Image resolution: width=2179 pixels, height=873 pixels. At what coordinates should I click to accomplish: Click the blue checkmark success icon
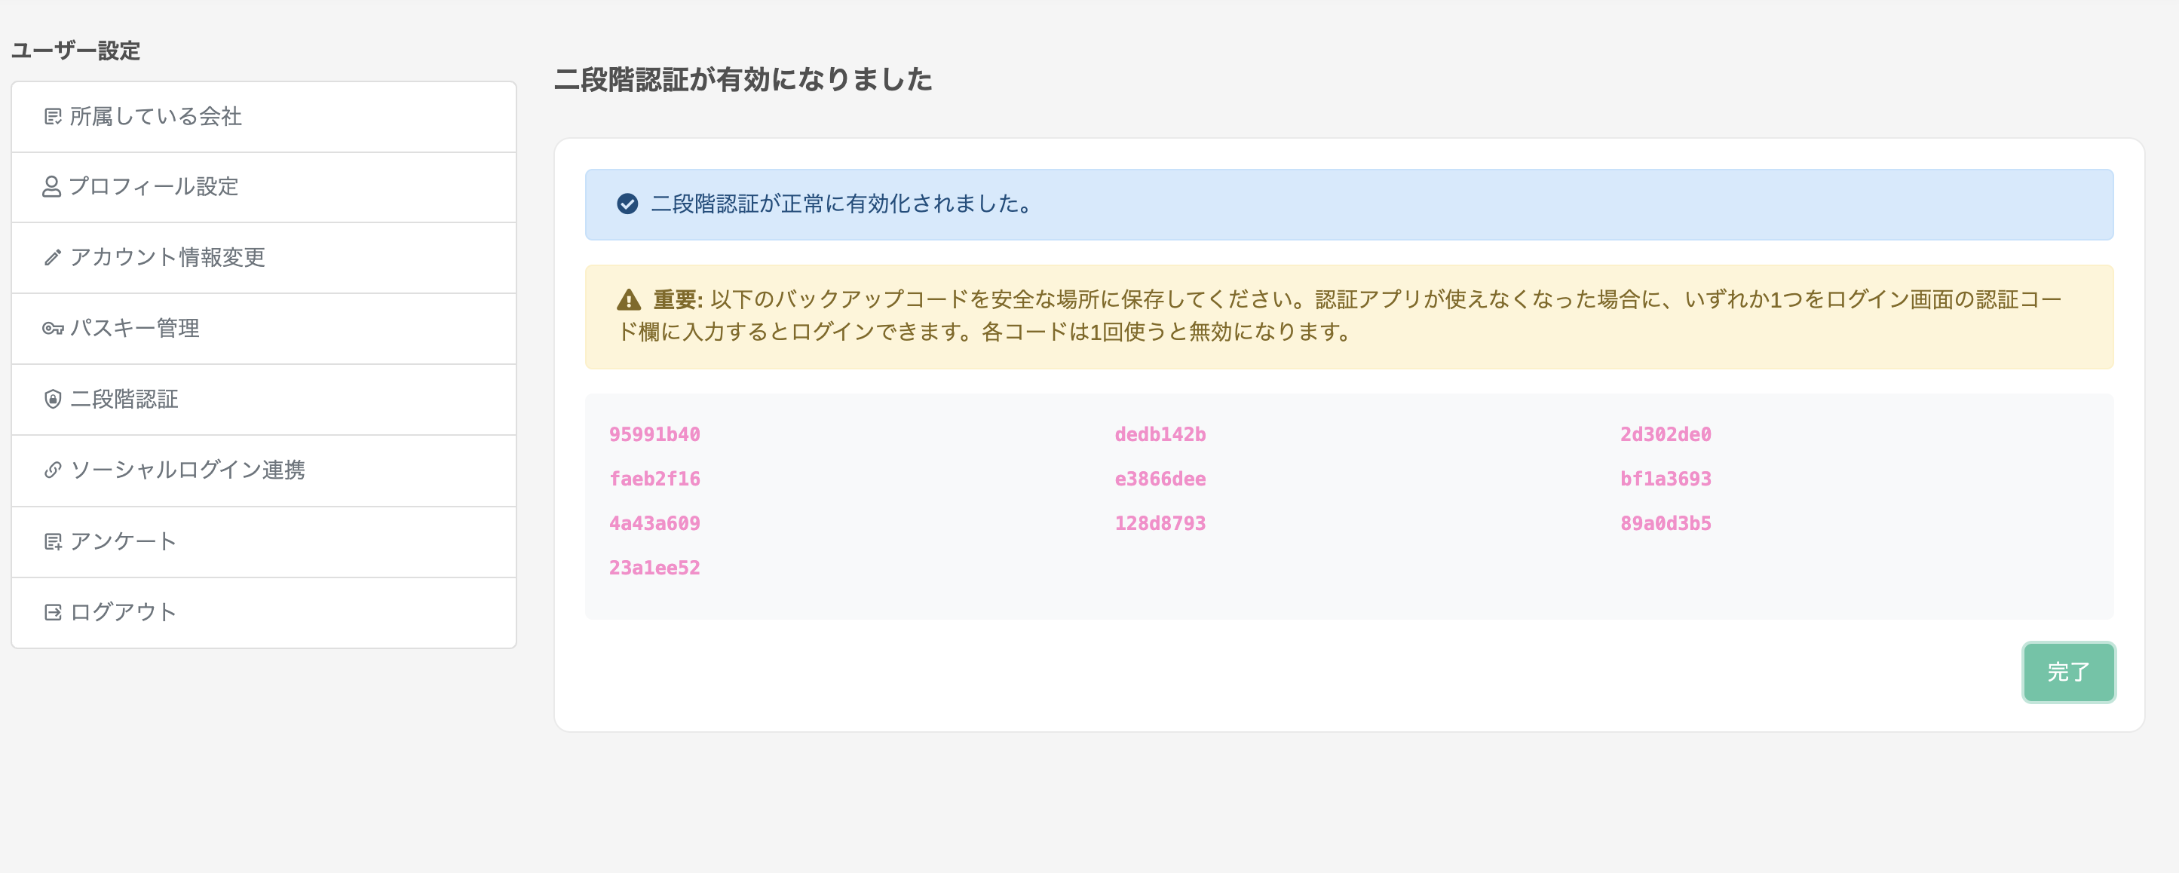coord(627,204)
